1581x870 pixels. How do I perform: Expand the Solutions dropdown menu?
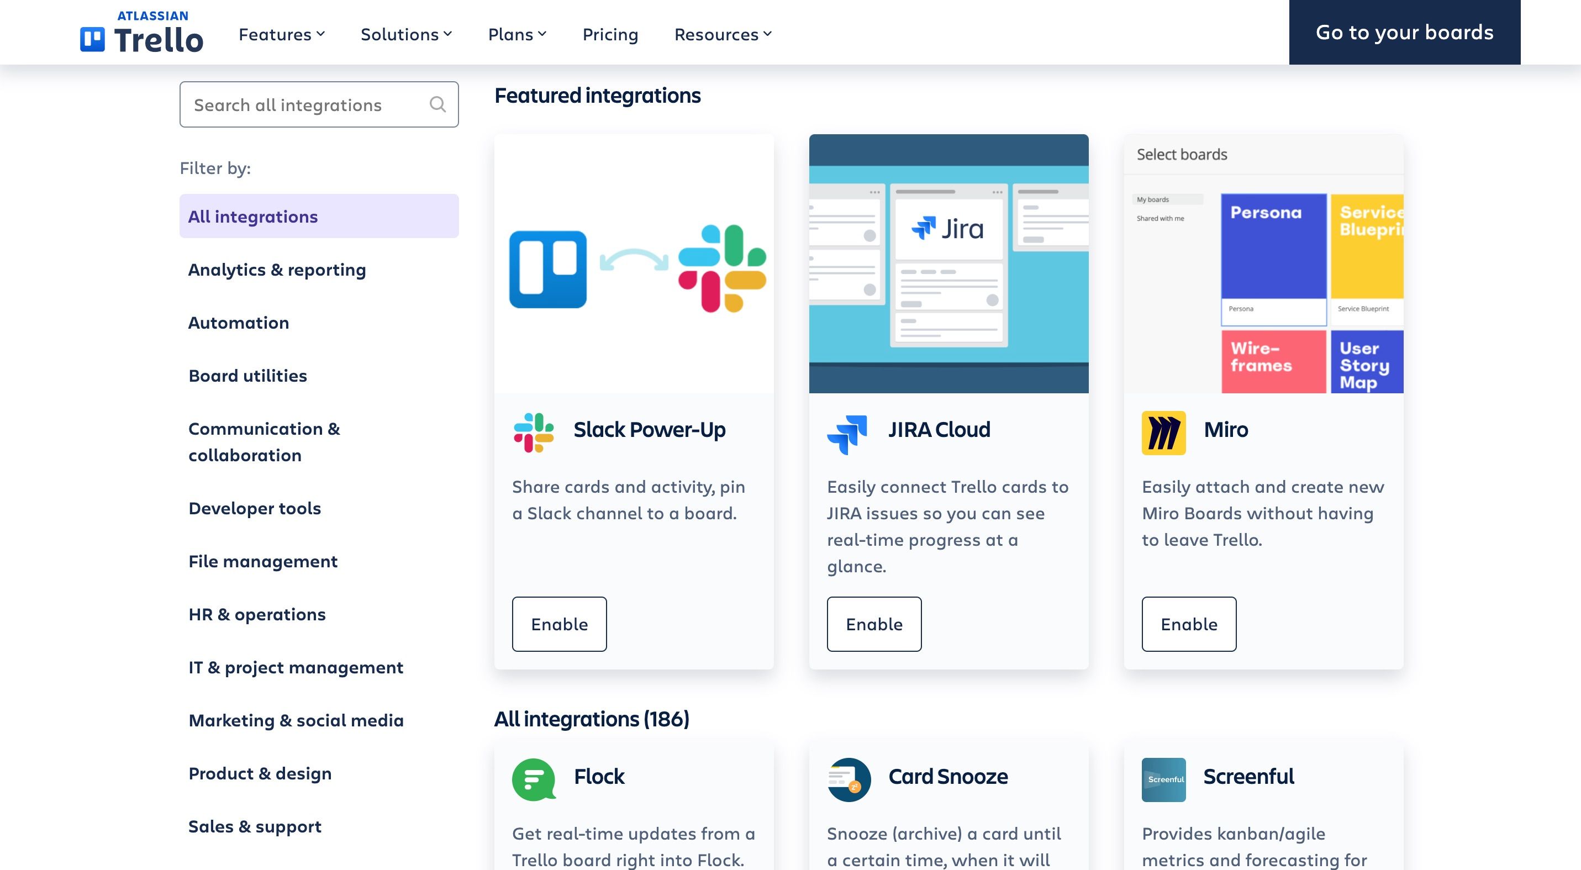coord(406,32)
